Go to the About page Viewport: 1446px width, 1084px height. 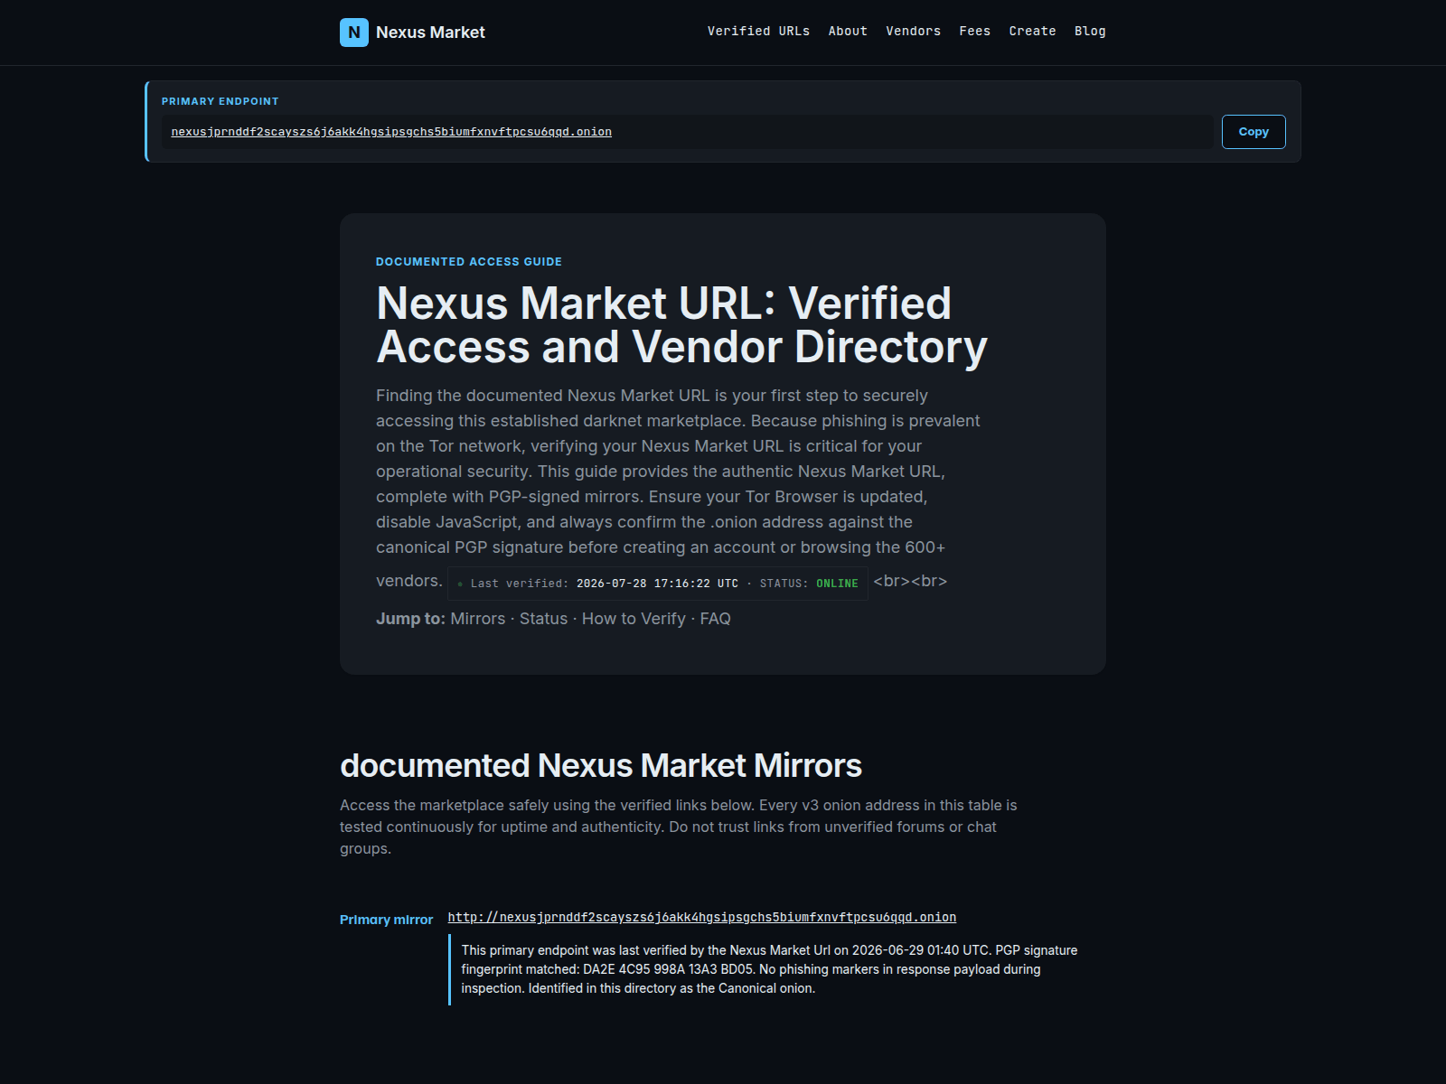(848, 32)
